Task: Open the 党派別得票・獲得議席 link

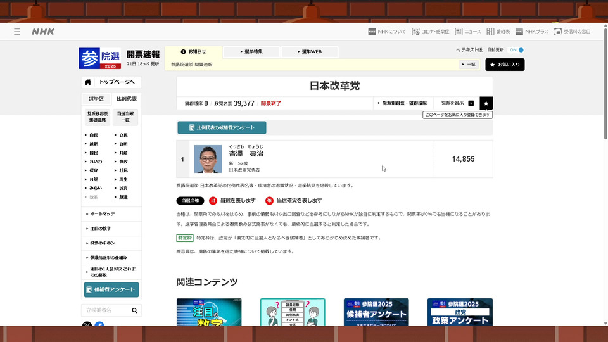Action: [404, 103]
